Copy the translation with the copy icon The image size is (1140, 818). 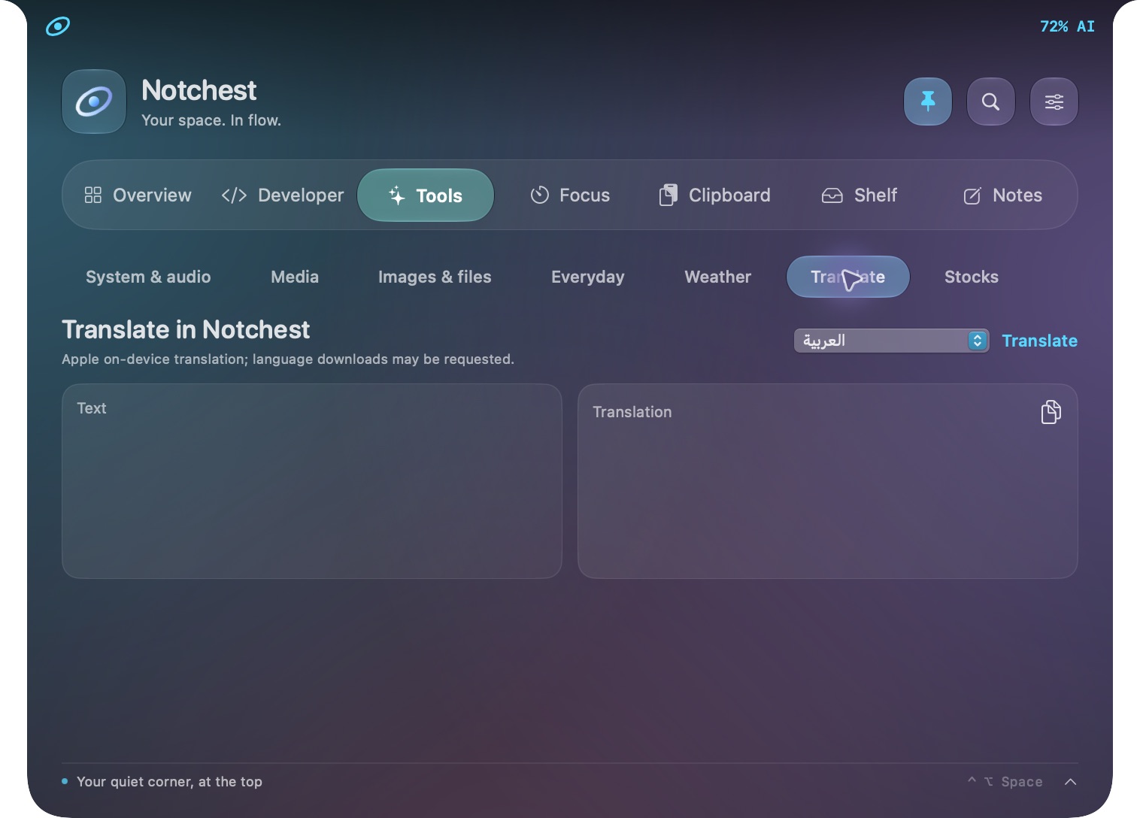coord(1051,412)
